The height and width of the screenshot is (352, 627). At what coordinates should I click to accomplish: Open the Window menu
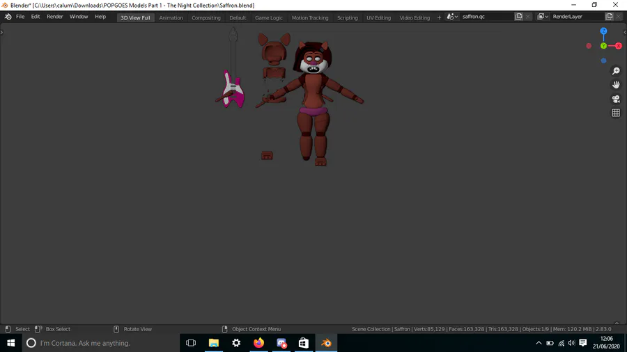[x=79, y=17]
